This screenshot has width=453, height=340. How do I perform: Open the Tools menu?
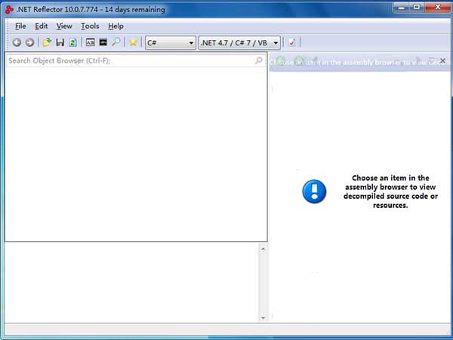point(90,26)
